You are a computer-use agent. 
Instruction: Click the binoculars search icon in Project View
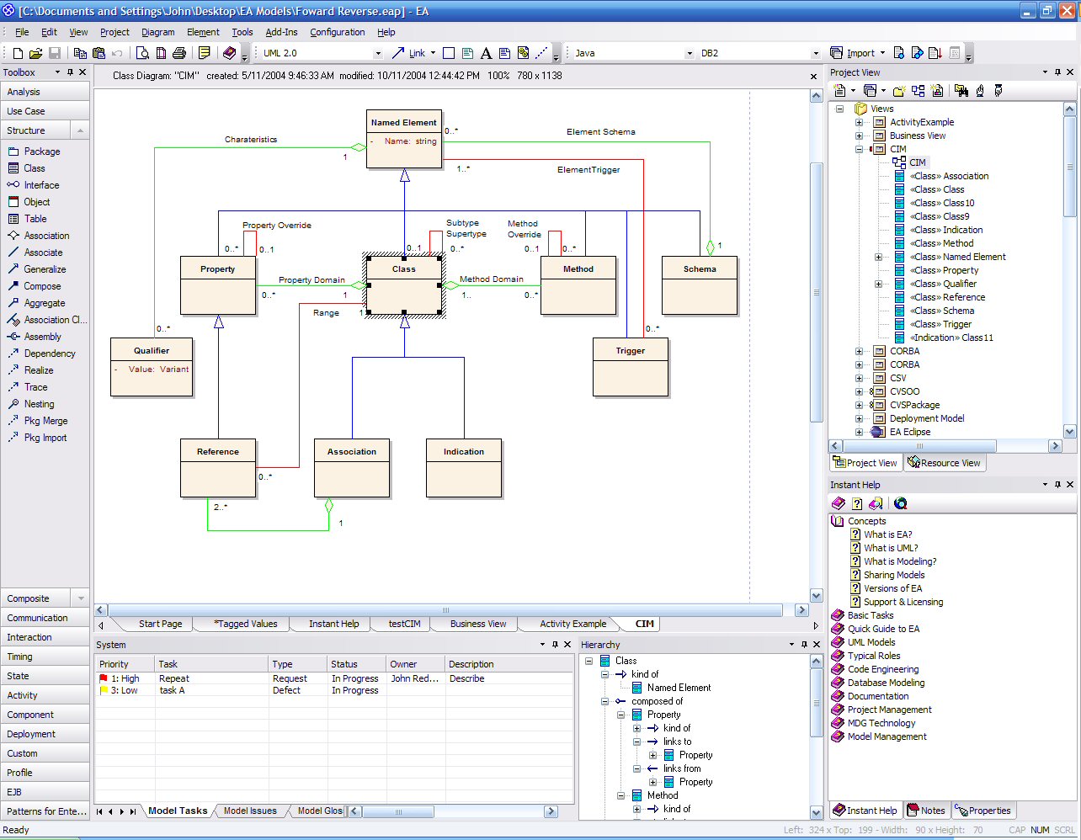pyautogui.click(x=961, y=91)
